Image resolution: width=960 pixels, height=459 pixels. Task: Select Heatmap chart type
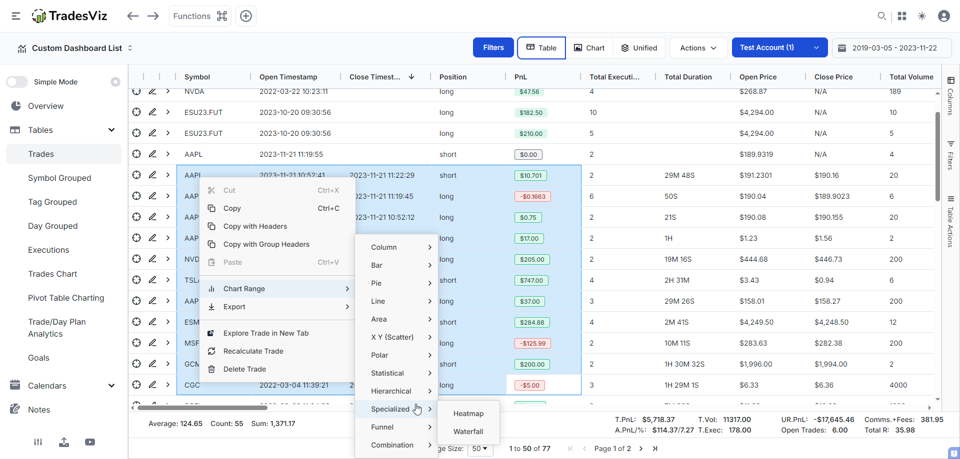point(468,414)
